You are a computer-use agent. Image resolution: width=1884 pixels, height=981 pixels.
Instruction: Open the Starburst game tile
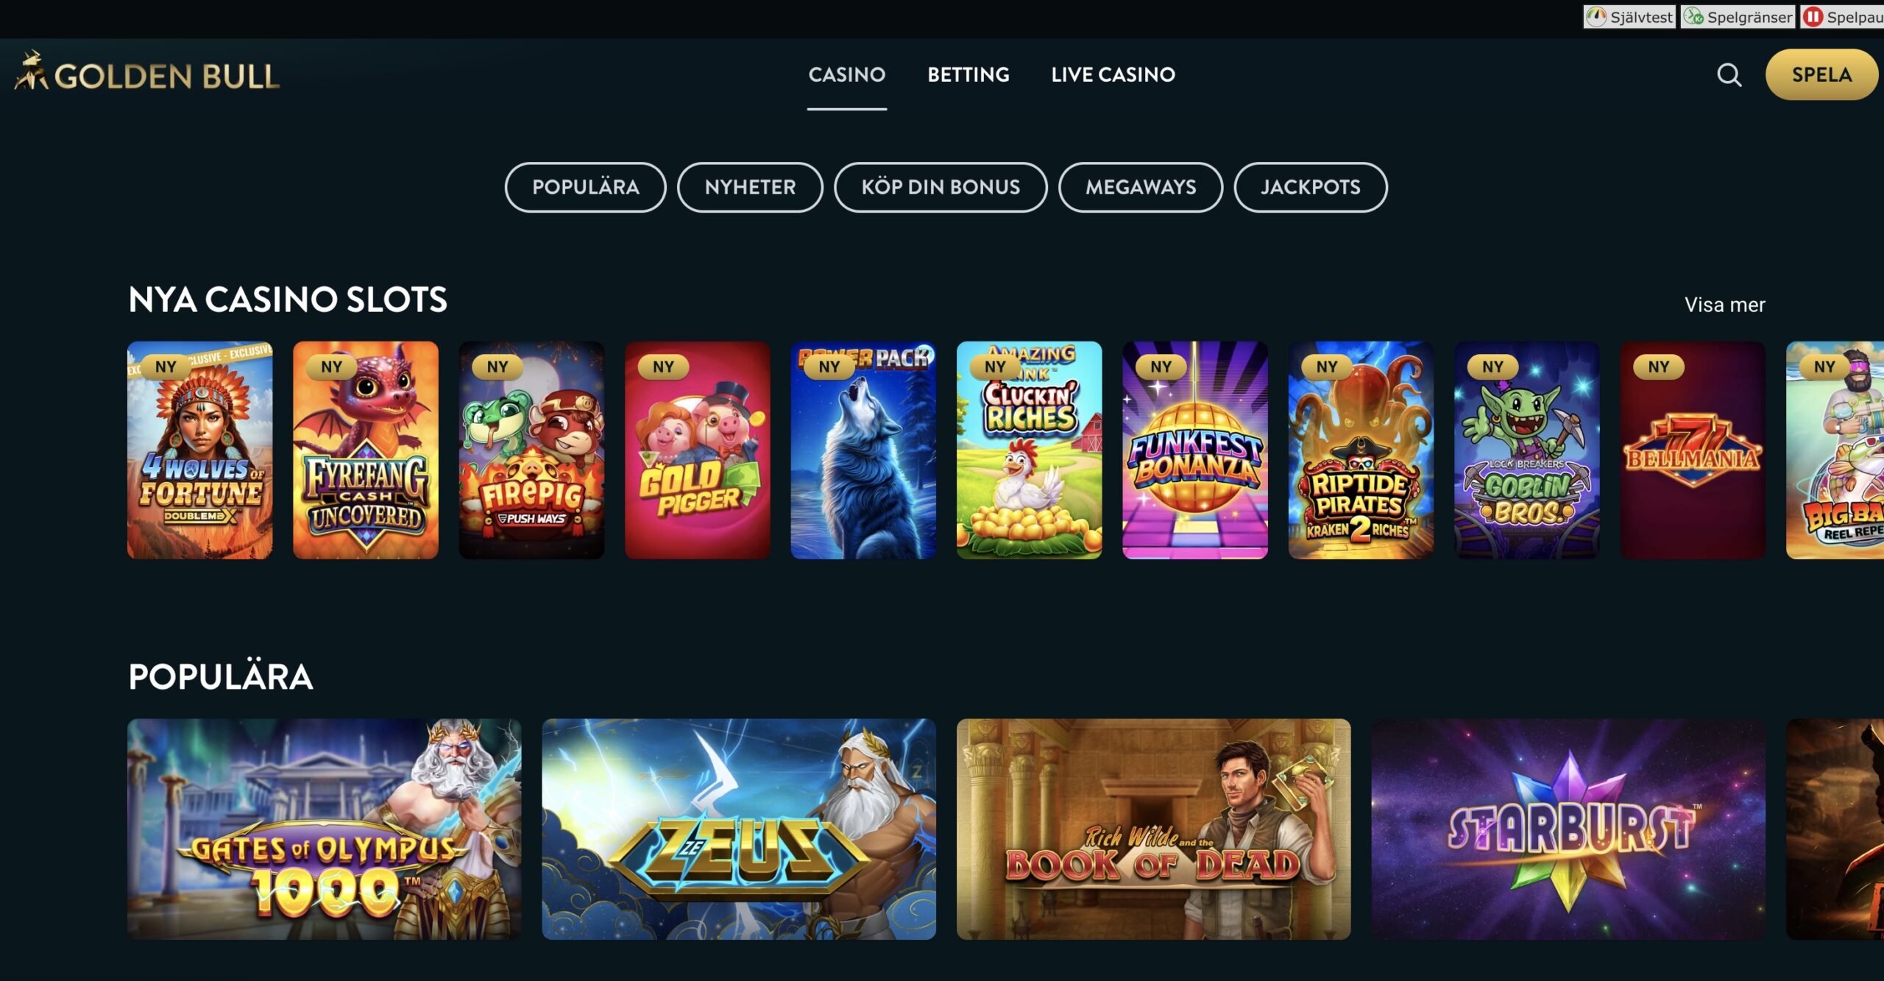tap(1568, 829)
